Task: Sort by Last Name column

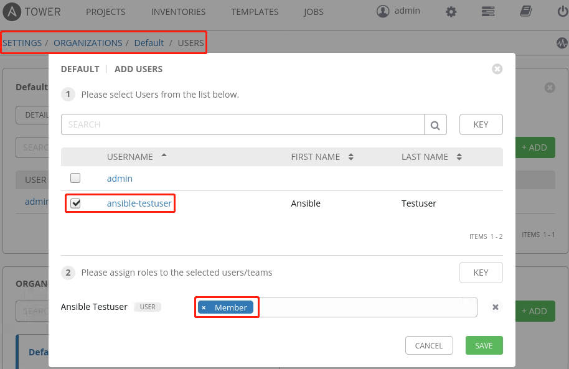Action: (x=425, y=157)
